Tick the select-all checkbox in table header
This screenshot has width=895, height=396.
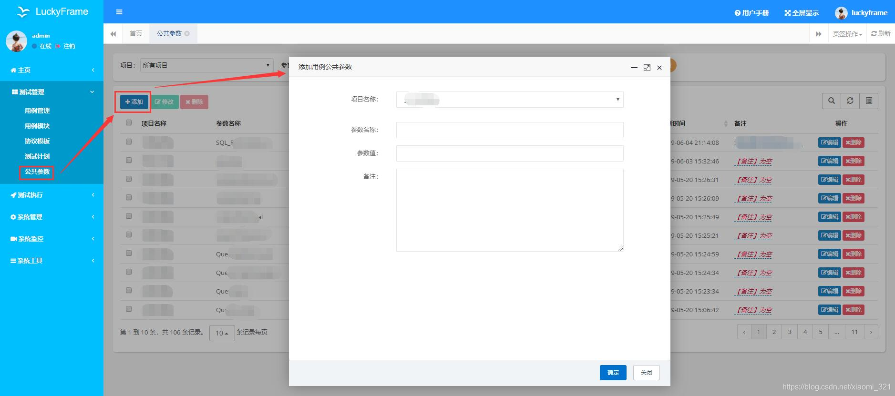coord(129,122)
